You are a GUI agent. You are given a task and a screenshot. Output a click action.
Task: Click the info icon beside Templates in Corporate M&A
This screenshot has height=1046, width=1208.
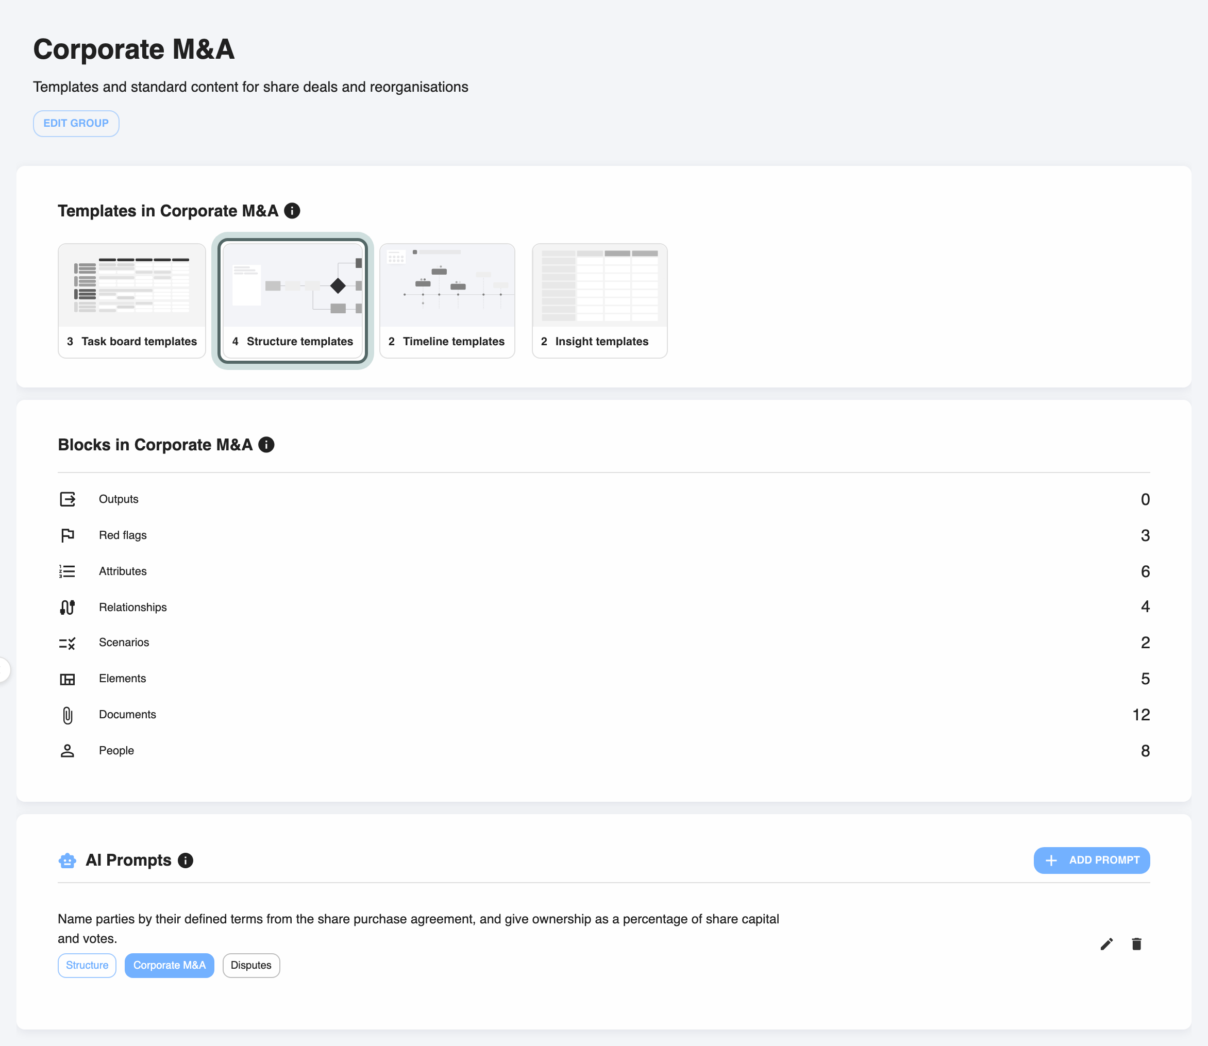coord(292,211)
